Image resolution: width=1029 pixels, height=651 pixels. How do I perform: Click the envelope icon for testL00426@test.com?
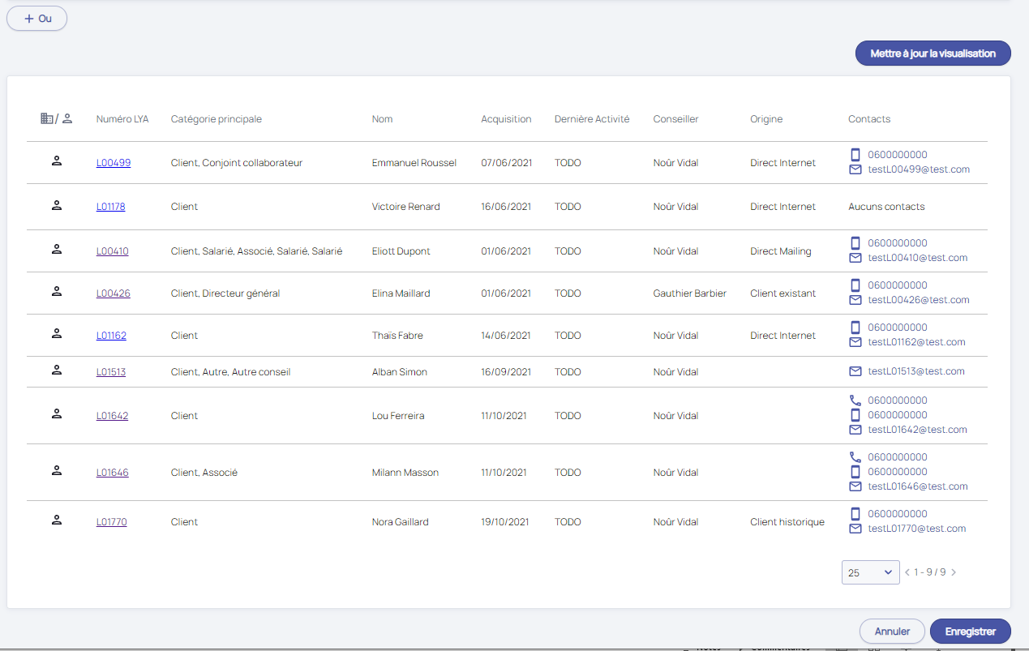tap(855, 300)
